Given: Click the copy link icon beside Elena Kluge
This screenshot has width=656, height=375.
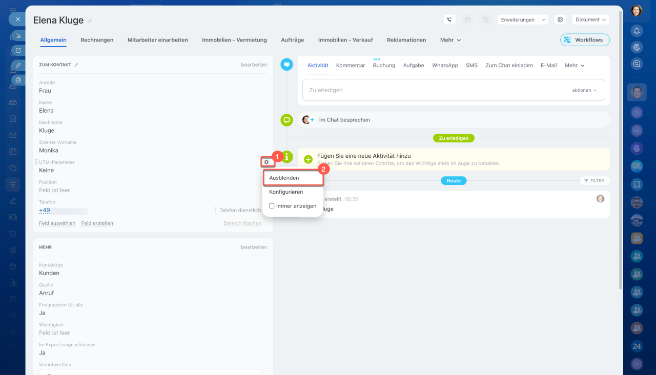Looking at the screenshot, I should (90, 21).
